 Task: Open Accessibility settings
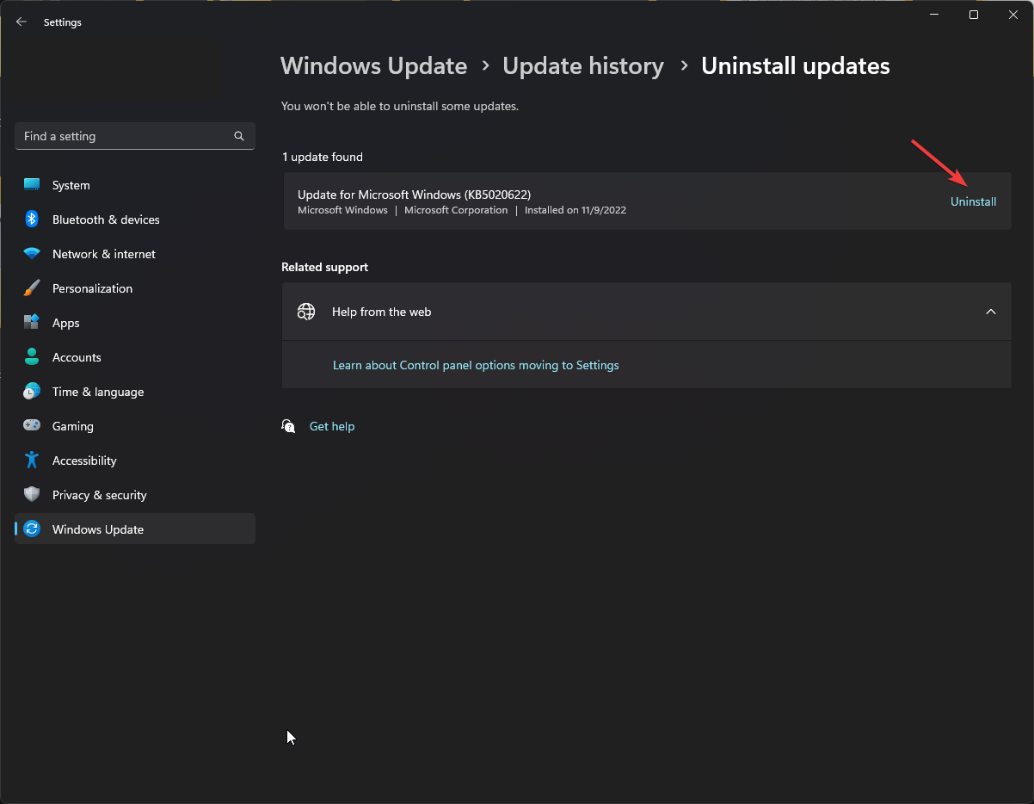135,461
